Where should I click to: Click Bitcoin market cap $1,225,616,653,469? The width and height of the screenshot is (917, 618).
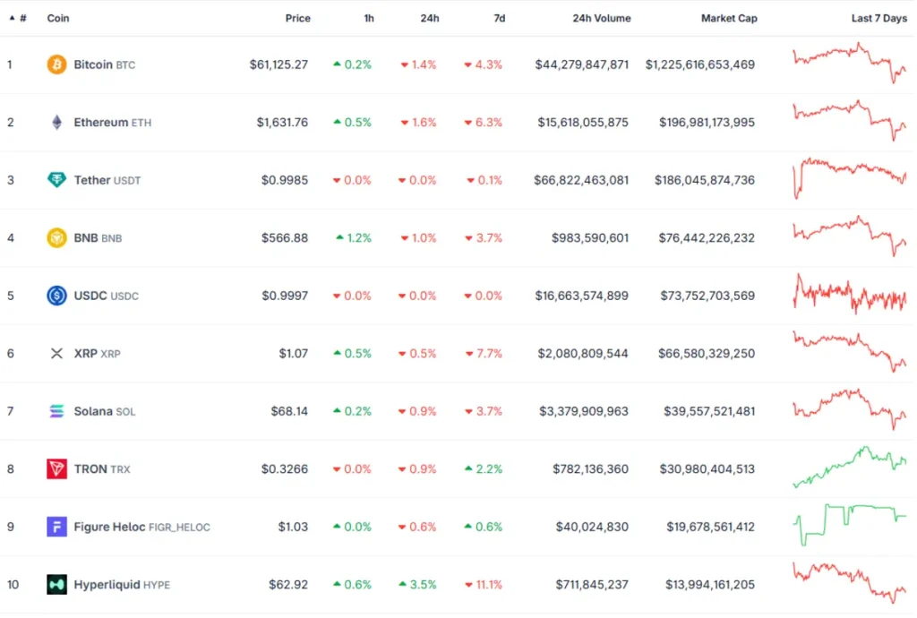pos(700,64)
